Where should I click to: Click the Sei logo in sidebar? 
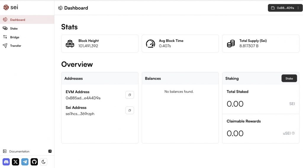click(11, 7)
